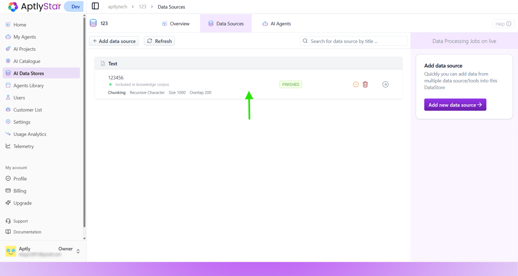Click Data Processing Jobs on live header
Image resolution: width=518 pixels, height=276 pixels.
coord(464,41)
